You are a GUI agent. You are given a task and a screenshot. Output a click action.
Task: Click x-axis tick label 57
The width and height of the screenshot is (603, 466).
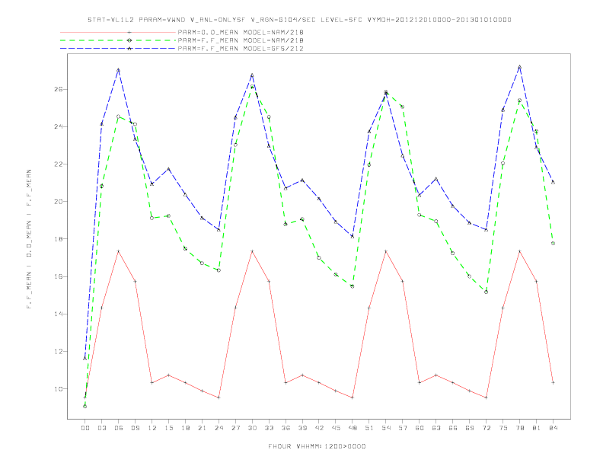pyautogui.click(x=403, y=428)
